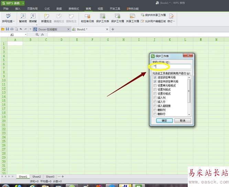
Task: Click the zoom magnifier icon beside fx
Action: 37,35
